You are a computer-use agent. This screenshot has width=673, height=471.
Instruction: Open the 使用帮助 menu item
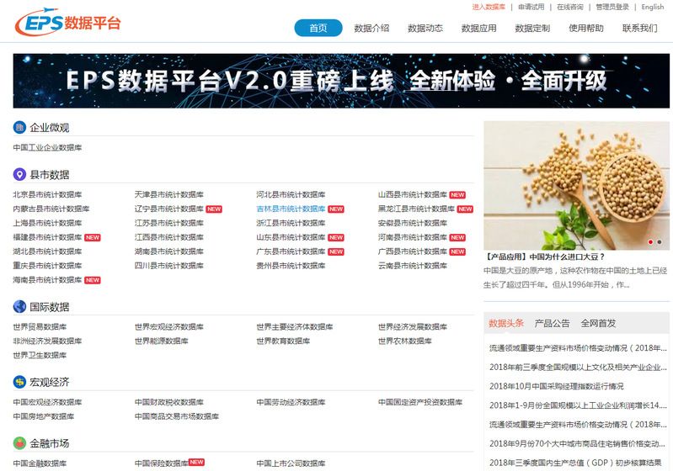[x=586, y=28]
